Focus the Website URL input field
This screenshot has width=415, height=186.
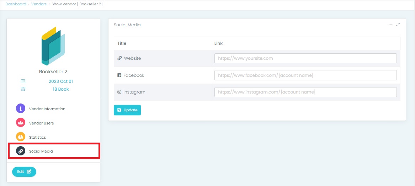305,58
